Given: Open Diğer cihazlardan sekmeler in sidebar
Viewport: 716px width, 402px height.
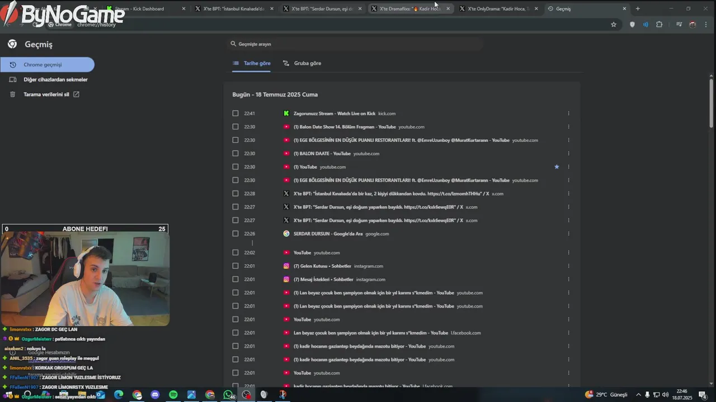Looking at the screenshot, I should point(49,79).
